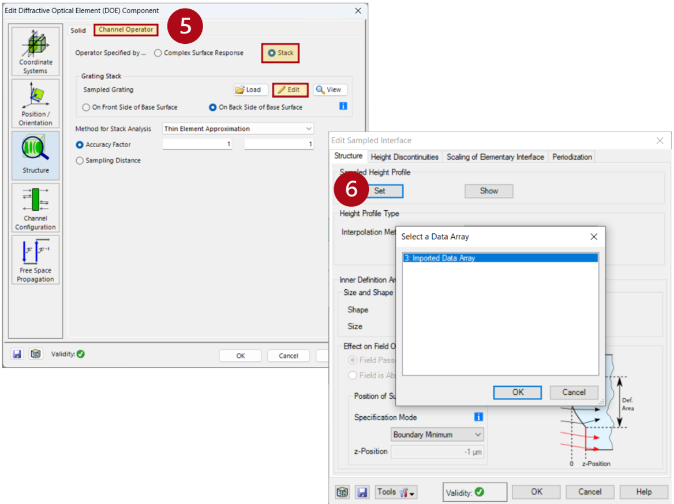This screenshot has width=674, height=504.
Task: Click the z-Position value field
Action: (437, 452)
